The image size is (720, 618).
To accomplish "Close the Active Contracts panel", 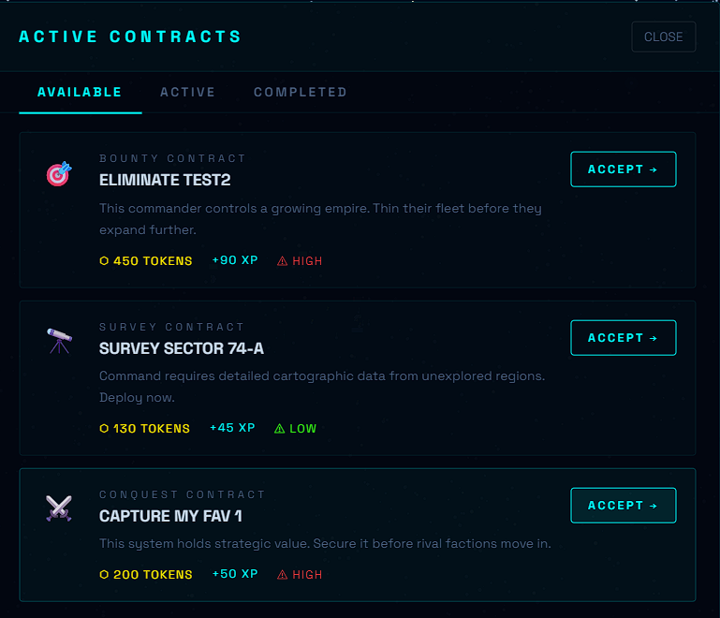I will (663, 37).
